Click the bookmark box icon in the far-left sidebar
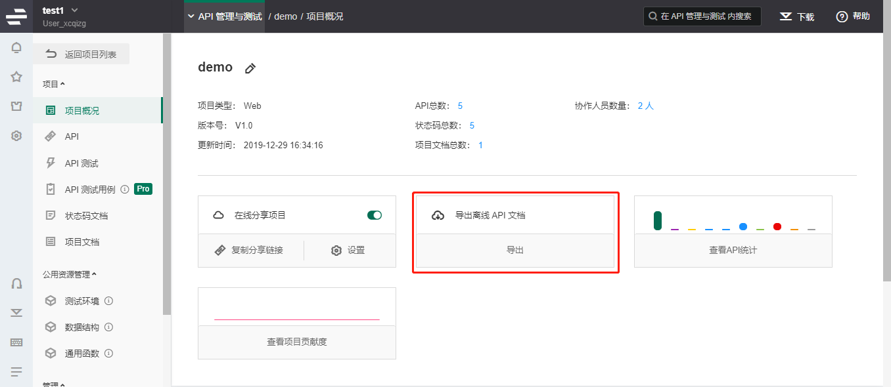The image size is (891, 387). [16, 106]
